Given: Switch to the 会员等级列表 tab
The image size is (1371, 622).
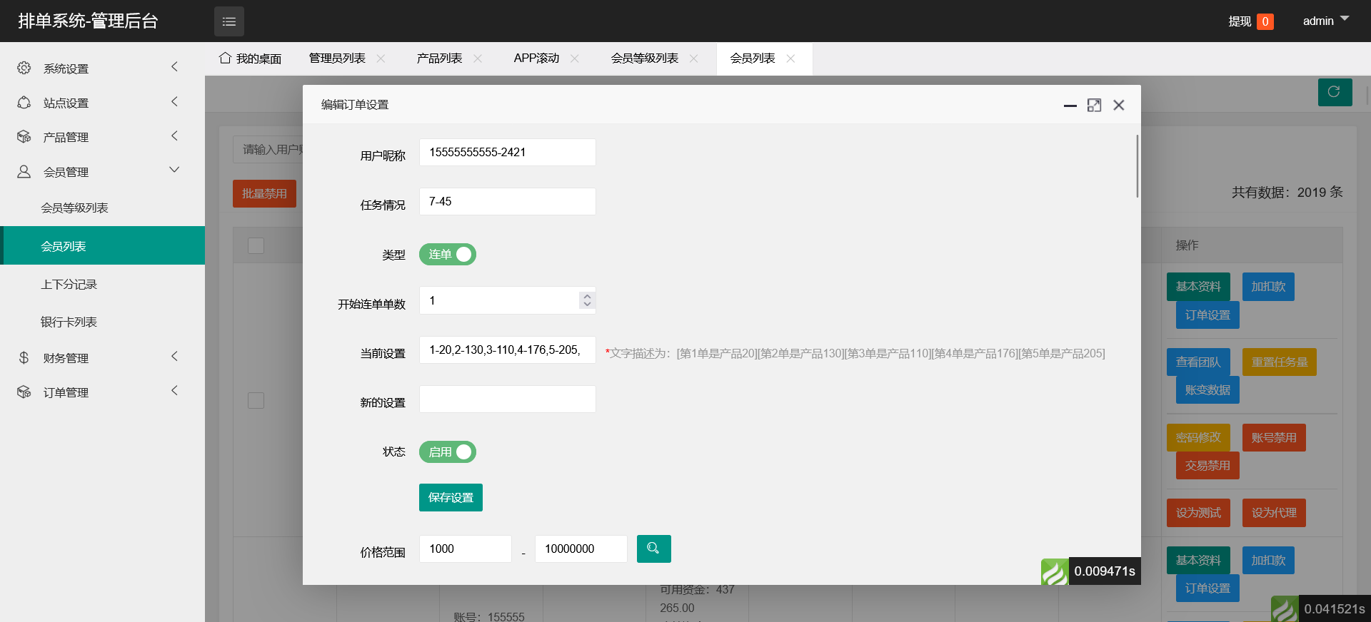Looking at the screenshot, I should coord(644,58).
